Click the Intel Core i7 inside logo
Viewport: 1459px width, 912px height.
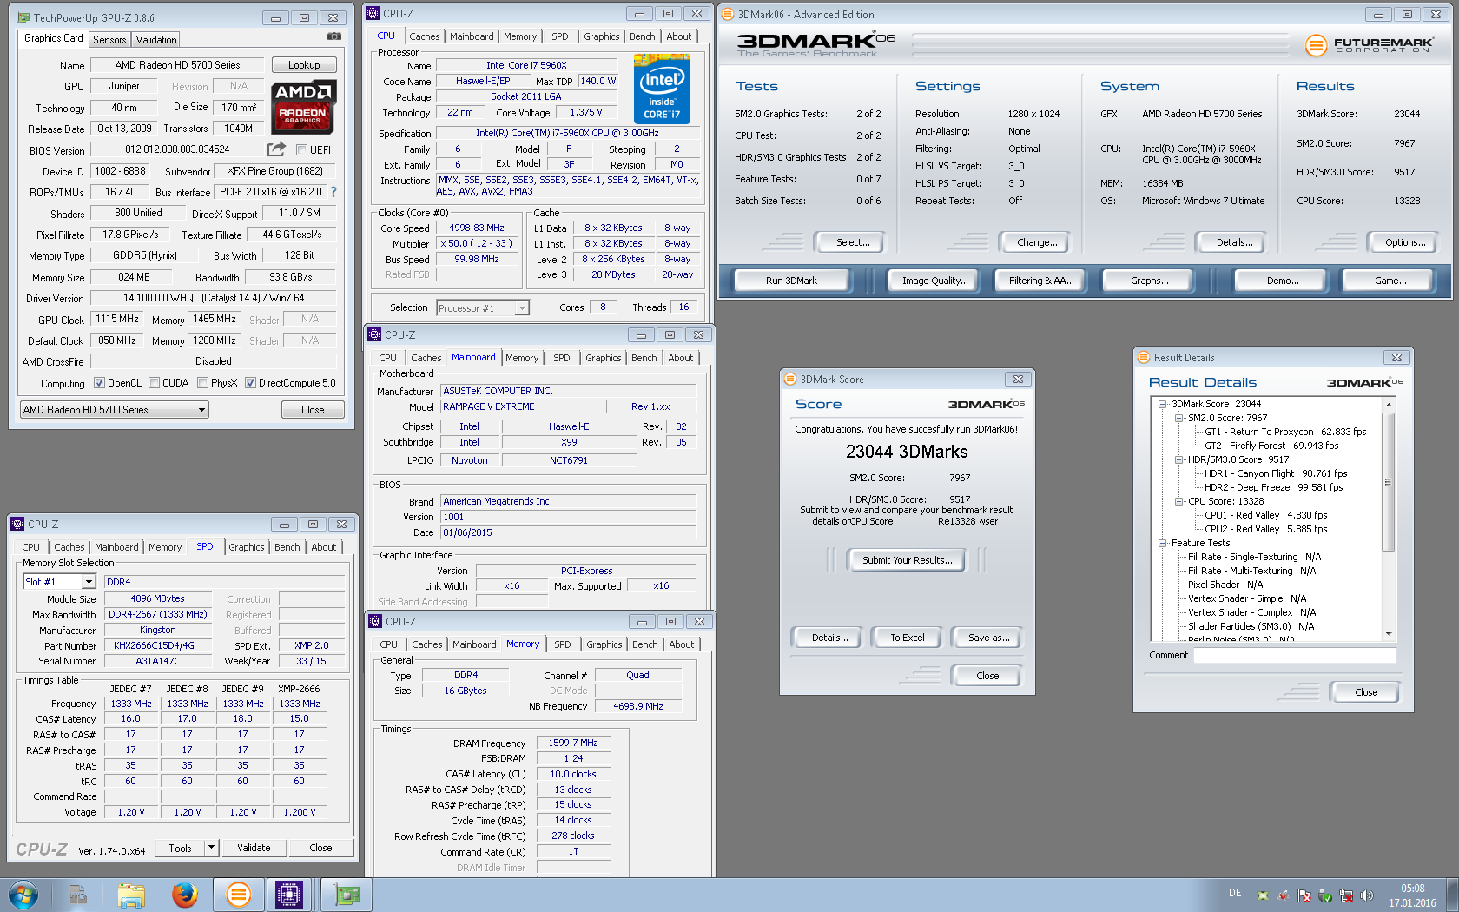[662, 89]
